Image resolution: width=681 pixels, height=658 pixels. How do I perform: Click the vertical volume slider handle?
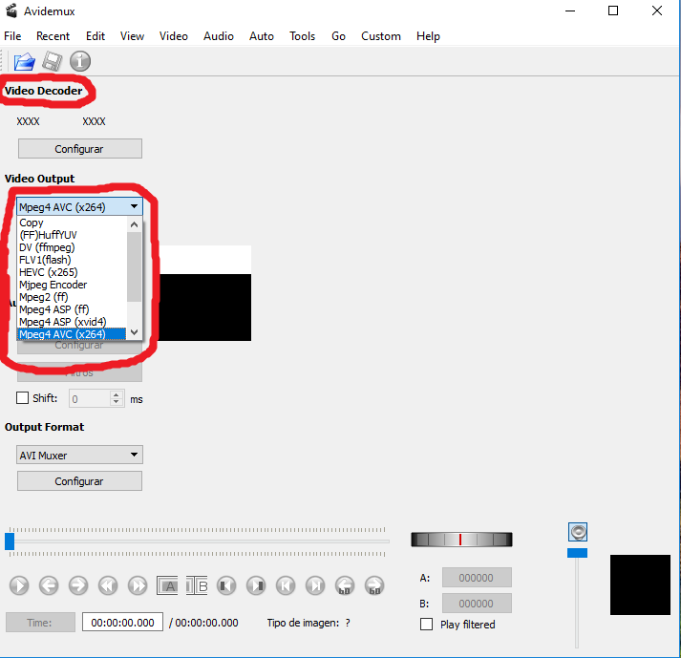point(577,553)
